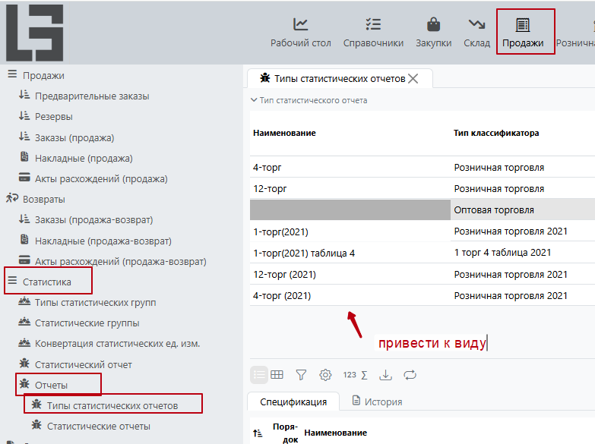Select the 1-торг(2021) таблица 4 row
Viewport: 595px width, 444px height.
[x=304, y=253]
